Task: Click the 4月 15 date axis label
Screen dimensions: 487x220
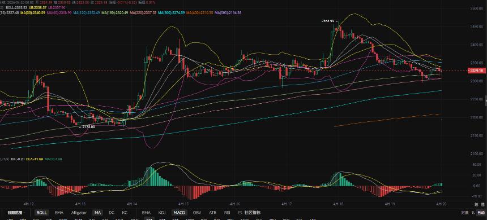Action: click(183, 205)
